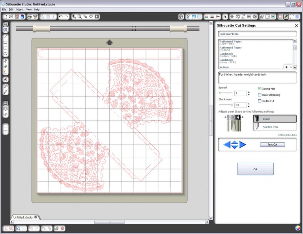Click the Speed slider
Viewport: 303px width, 234px height.
point(225,93)
